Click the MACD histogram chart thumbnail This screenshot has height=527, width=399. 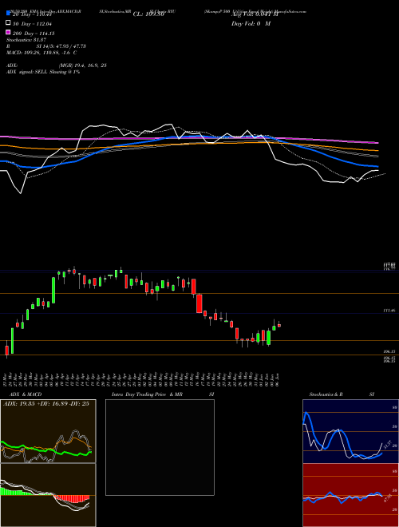48,495
